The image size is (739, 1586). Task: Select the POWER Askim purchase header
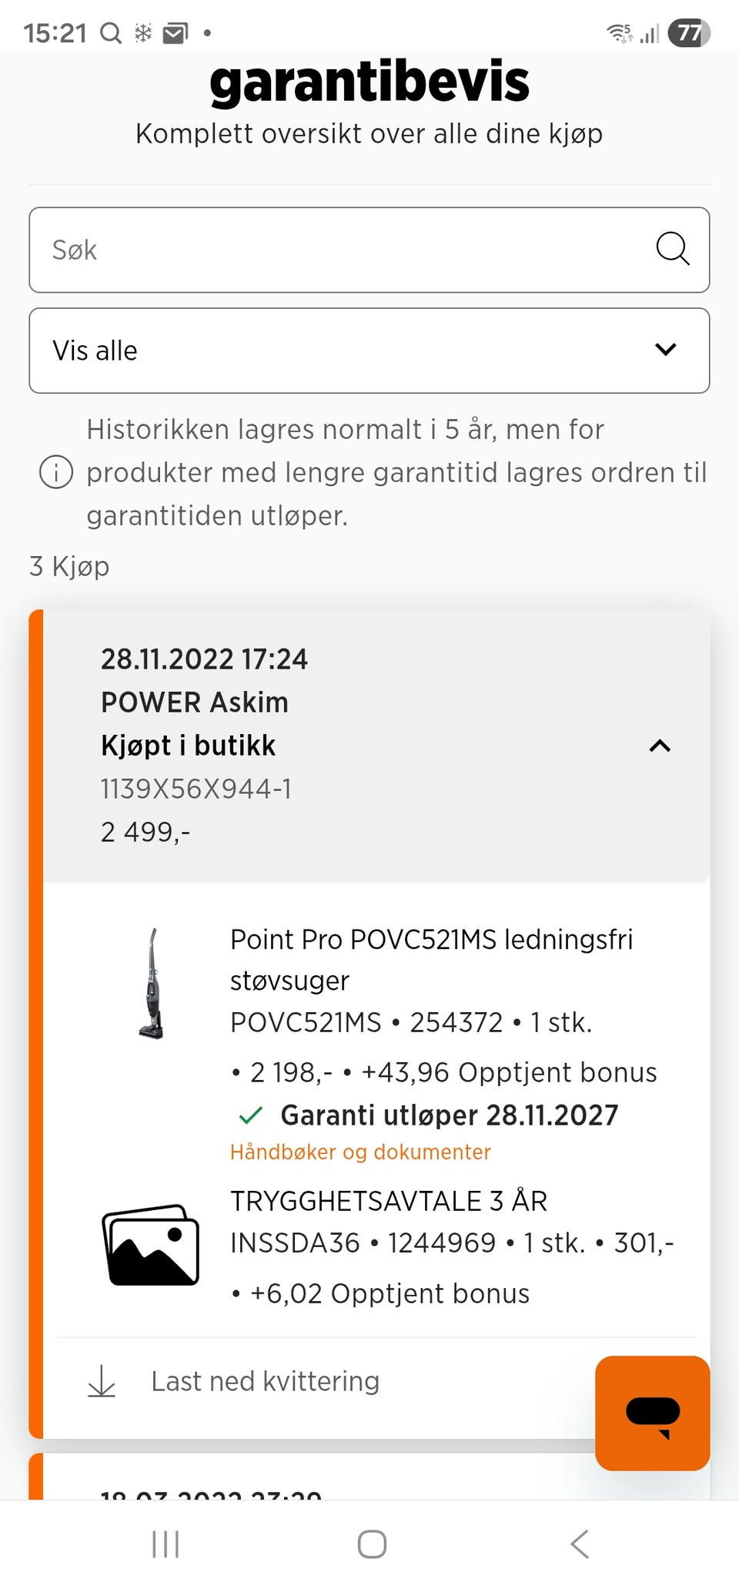point(376,746)
